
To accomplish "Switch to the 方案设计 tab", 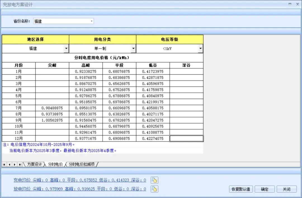I will pos(34,164).
